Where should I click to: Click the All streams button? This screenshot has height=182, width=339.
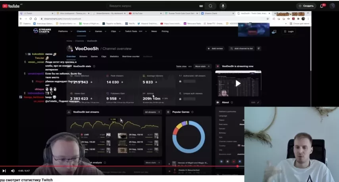pos(152,112)
